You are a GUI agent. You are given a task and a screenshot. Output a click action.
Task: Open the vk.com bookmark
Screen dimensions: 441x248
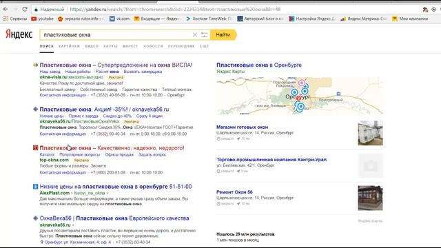click(119, 19)
